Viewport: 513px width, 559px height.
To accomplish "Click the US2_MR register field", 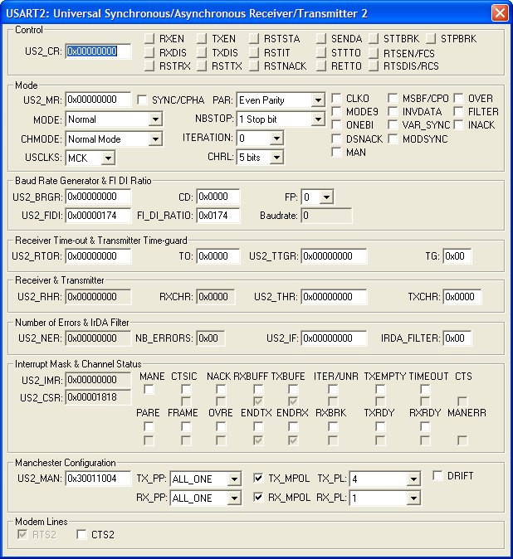I will pyautogui.click(x=98, y=100).
